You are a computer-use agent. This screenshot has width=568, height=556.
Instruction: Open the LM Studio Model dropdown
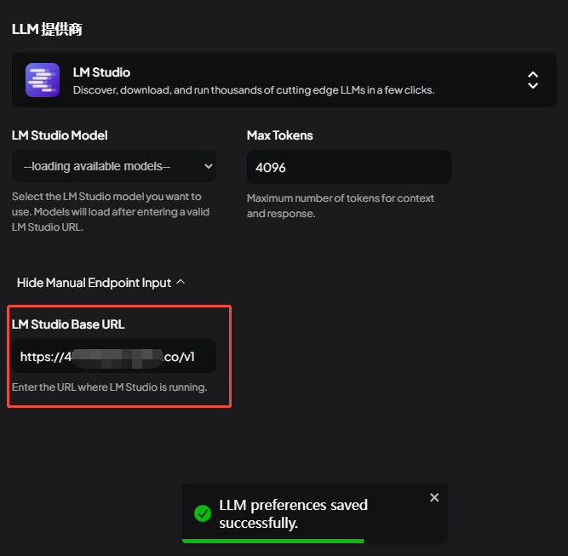(114, 166)
